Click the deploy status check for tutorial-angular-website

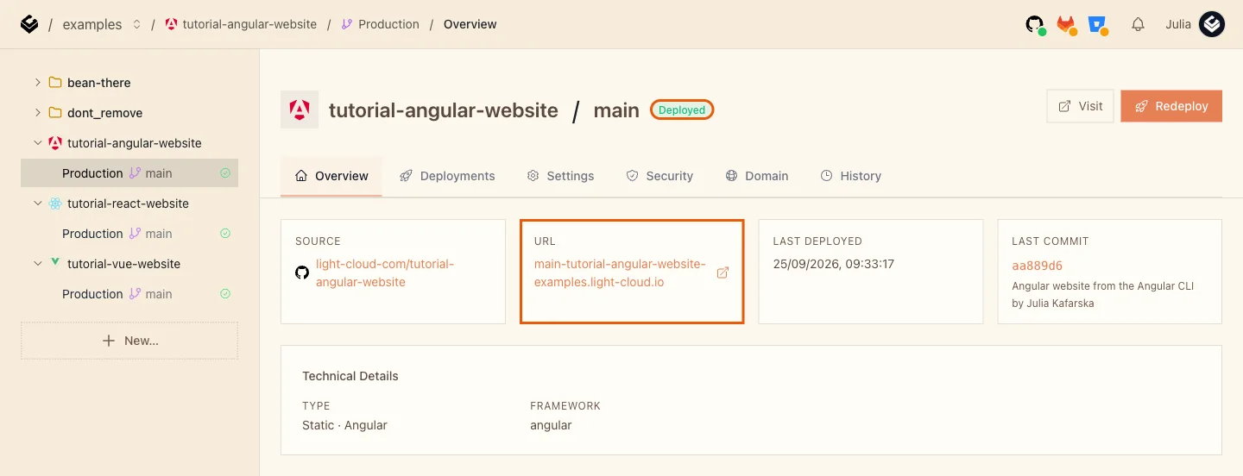pyautogui.click(x=225, y=173)
